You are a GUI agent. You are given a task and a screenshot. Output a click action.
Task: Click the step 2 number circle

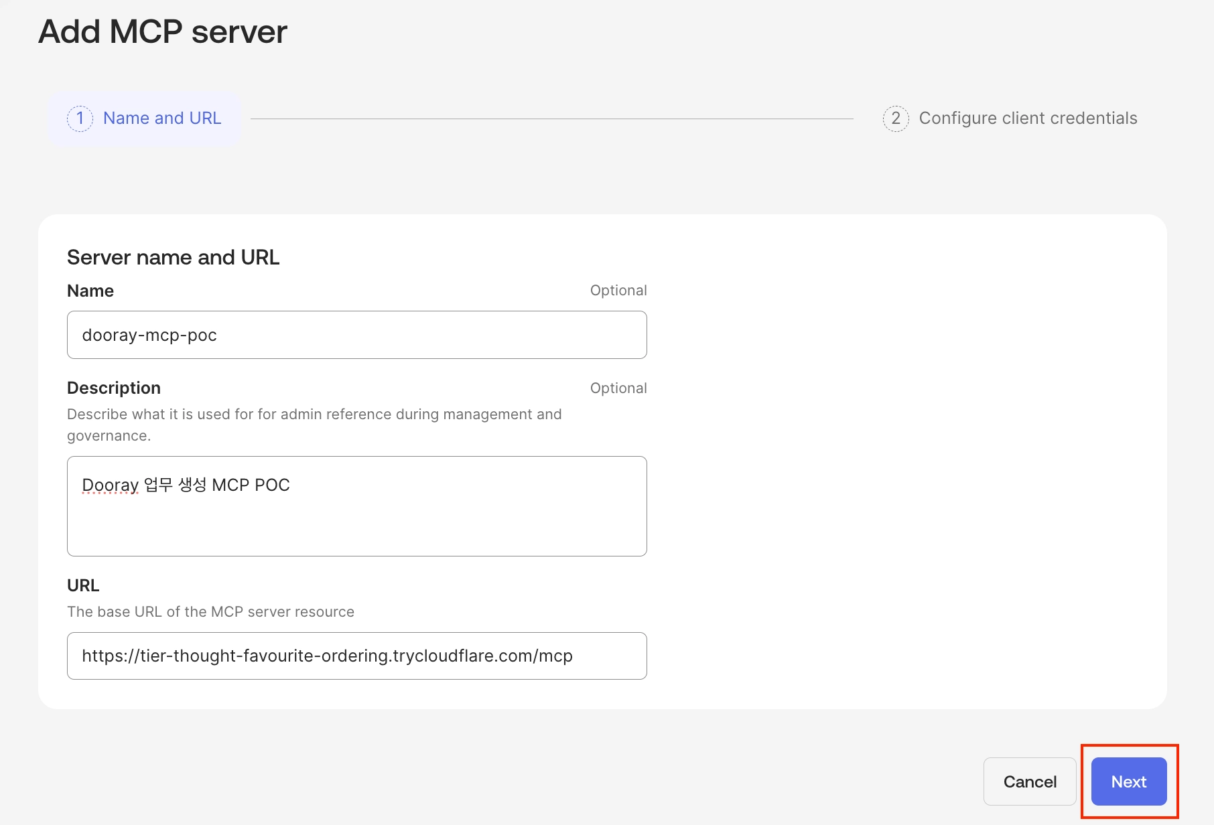coord(896,119)
